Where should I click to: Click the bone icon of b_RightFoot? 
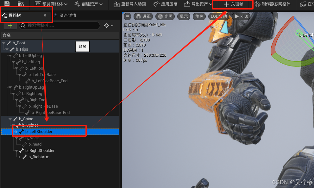point(22,100)
